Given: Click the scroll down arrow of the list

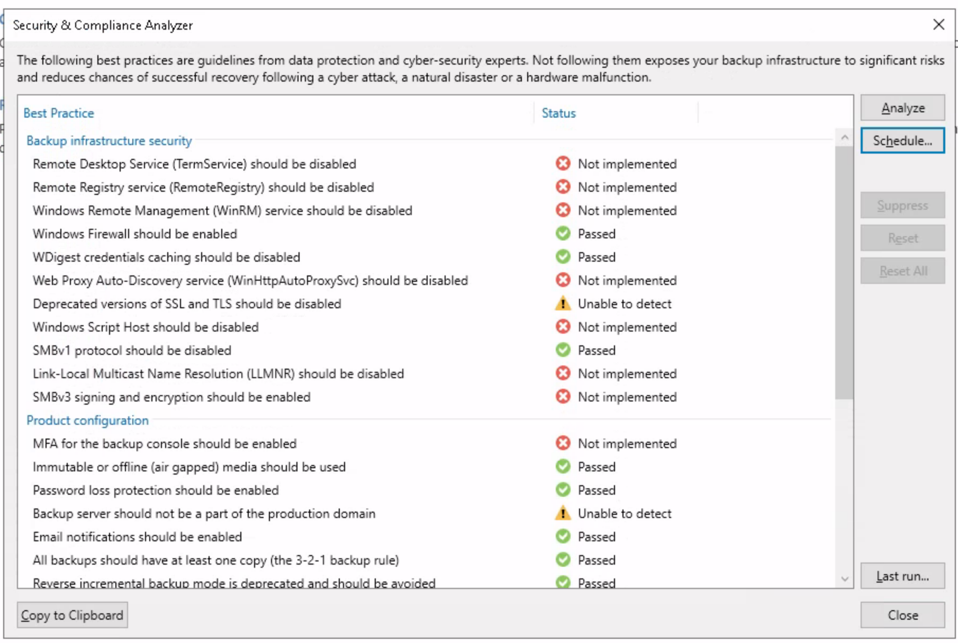Looking at the screenshot, I should click(844, 579).
